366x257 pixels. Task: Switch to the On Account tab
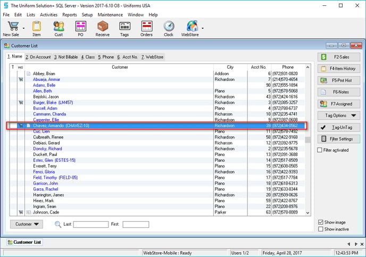[x=38, y=56]
